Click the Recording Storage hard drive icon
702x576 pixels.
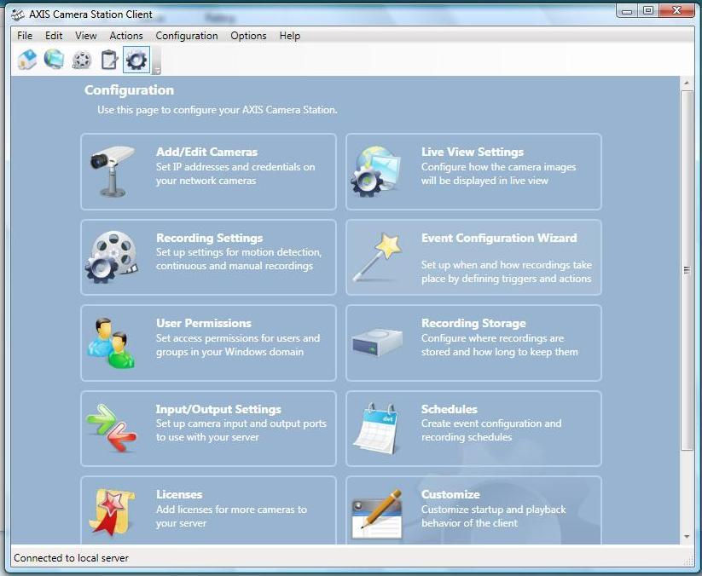pos(377,343)
